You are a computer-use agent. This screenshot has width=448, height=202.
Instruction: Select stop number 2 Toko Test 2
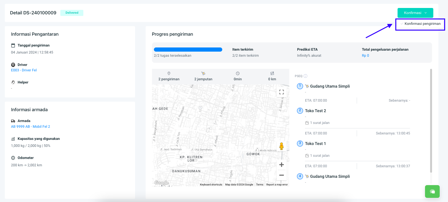(315, 111)
